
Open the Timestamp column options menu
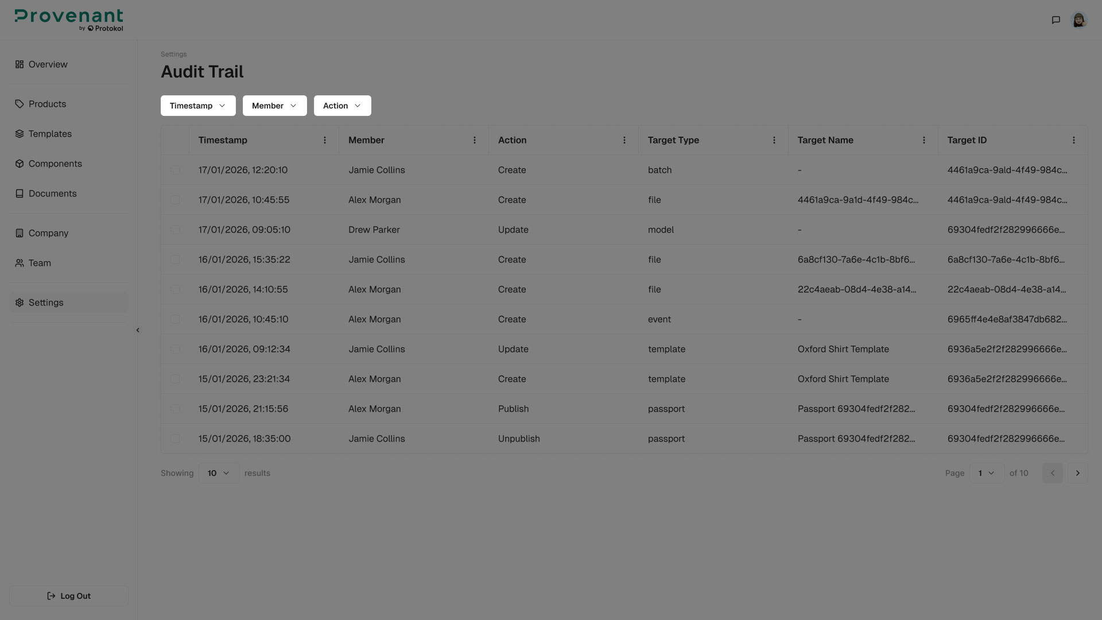[x=325, y=140]
